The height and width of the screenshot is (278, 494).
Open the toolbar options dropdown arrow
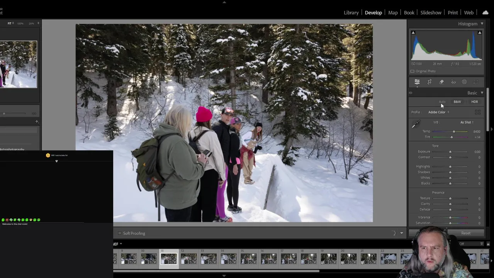[x=401, y=233]
